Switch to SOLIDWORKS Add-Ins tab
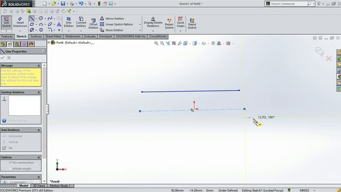This screenshot has height=192, width=341. point(131,37)
